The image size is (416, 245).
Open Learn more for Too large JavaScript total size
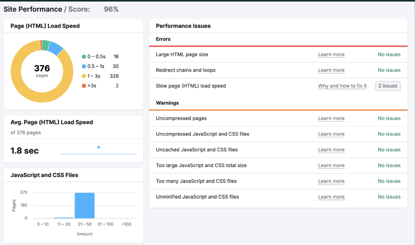click(x=331, y=166)
